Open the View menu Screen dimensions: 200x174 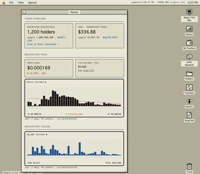click(x=21, y=2)
